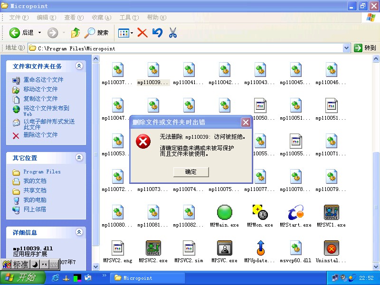Click the Undo arrow in the toolbar

pos(157,33)
